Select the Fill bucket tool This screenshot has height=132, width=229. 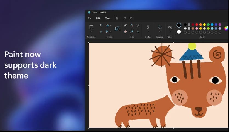132,25
